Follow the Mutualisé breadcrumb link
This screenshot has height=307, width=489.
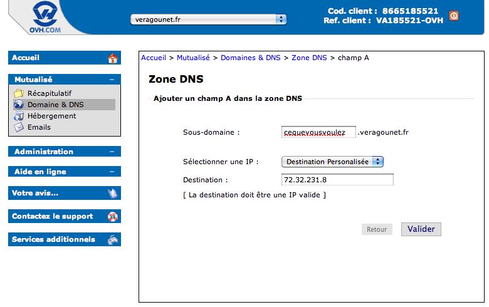[x=193, y=58]
